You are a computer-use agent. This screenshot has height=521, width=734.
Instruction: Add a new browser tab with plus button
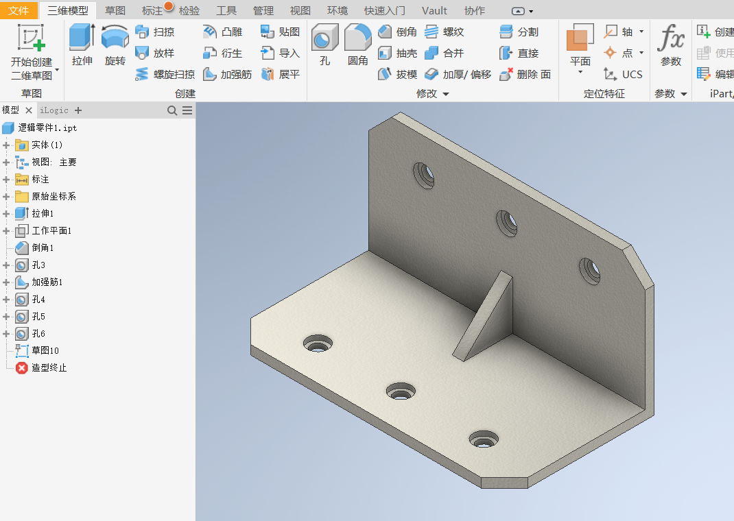tap(78, 110)
